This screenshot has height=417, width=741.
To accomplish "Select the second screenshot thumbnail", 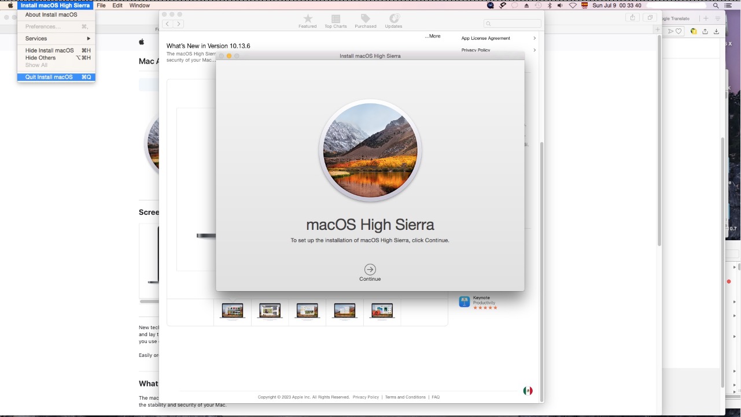I will tap(270, 311).
